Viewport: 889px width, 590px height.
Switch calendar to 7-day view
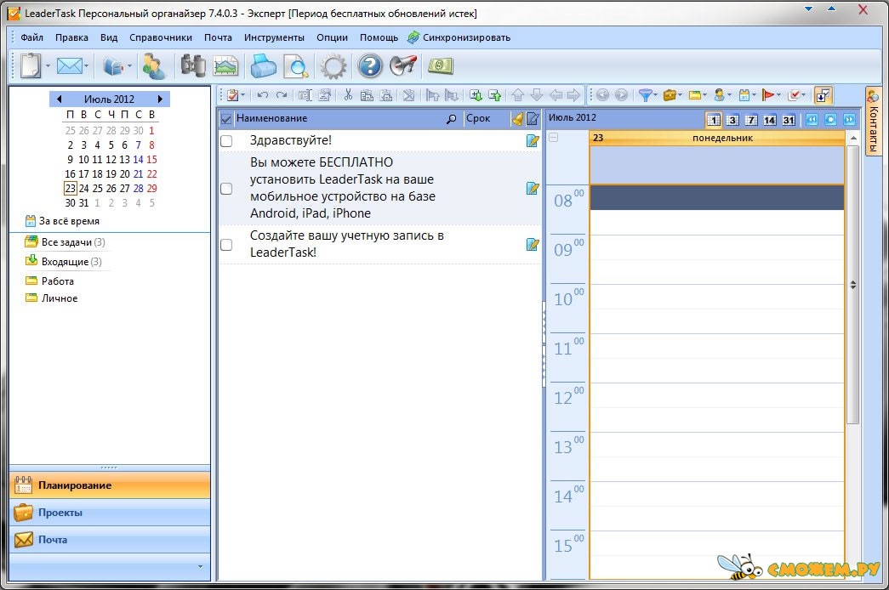point(751,120)
